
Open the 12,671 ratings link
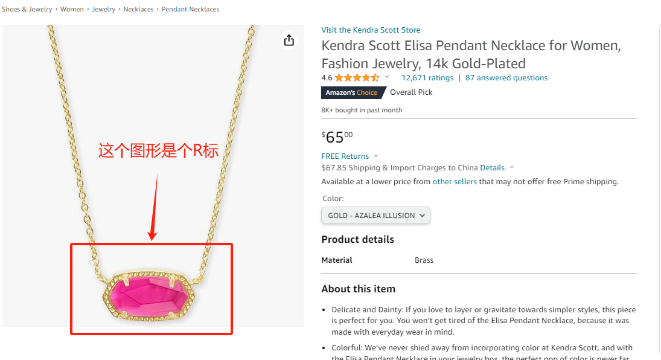(x=427, y=78)
